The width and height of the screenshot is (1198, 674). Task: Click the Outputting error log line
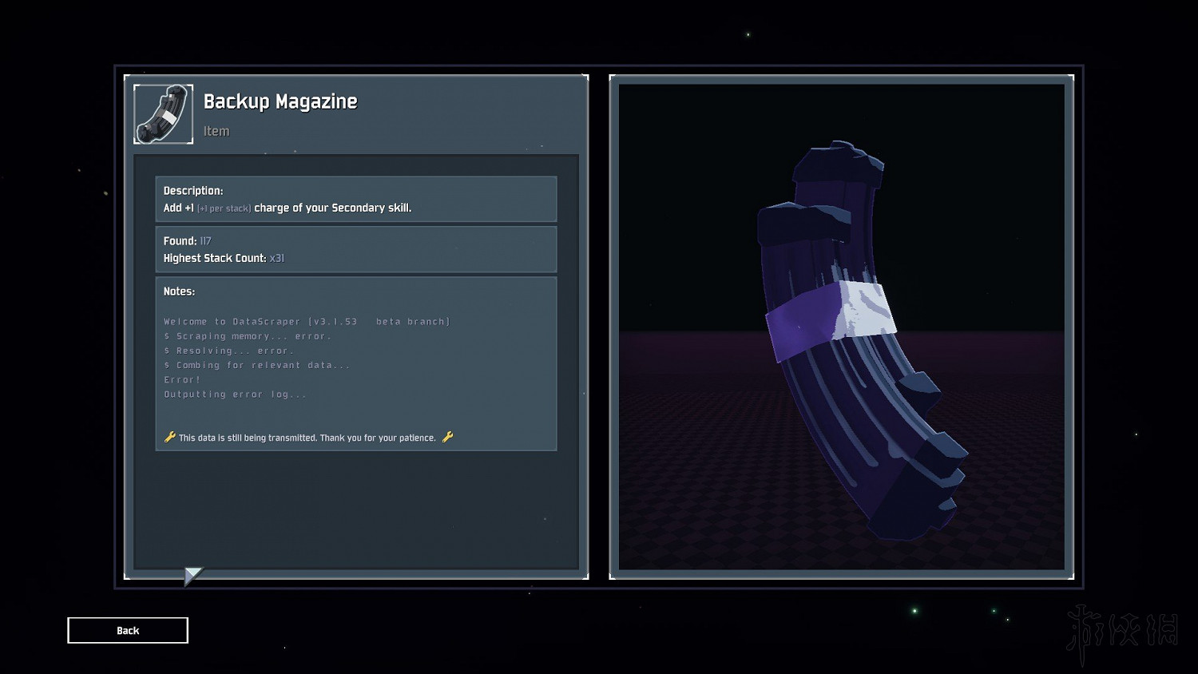click(x=235, y=394)
